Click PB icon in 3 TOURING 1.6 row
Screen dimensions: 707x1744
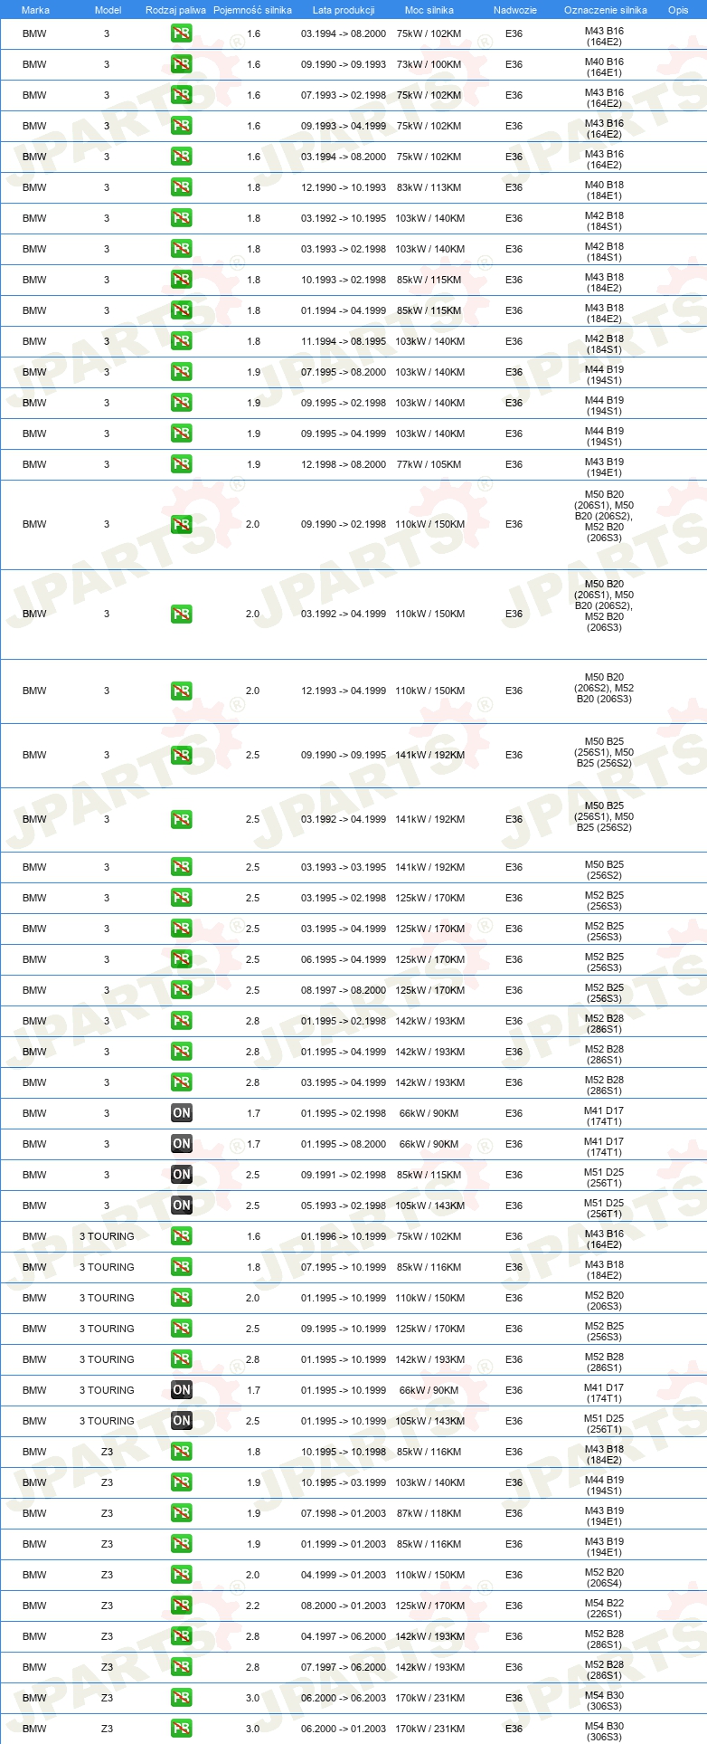(x=182, y=1236)
